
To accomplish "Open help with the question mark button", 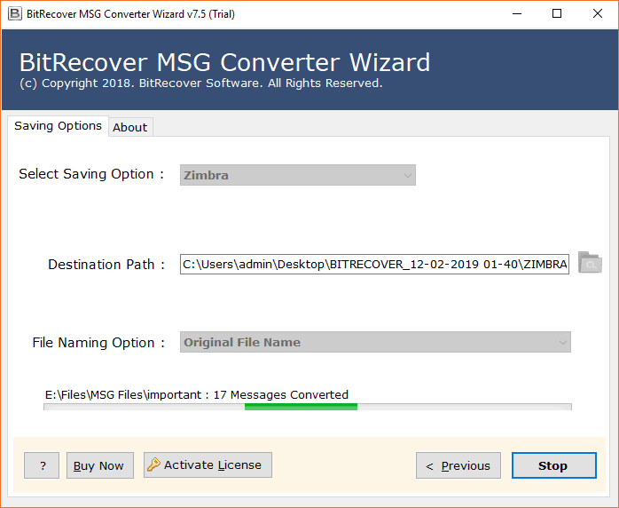I will (42, 465).
